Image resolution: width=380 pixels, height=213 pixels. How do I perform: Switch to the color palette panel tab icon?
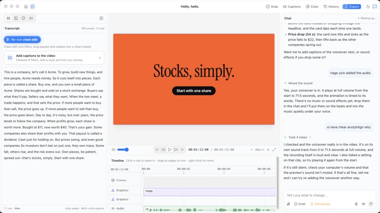[24, 18]
